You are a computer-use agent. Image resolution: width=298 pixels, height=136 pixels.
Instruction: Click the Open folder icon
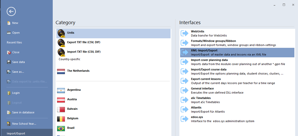click(x=9, y=33)
